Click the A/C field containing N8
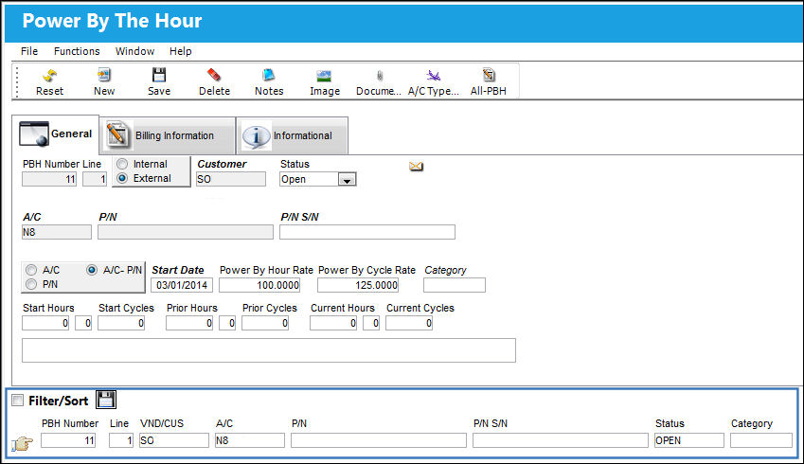 (57, 232)
